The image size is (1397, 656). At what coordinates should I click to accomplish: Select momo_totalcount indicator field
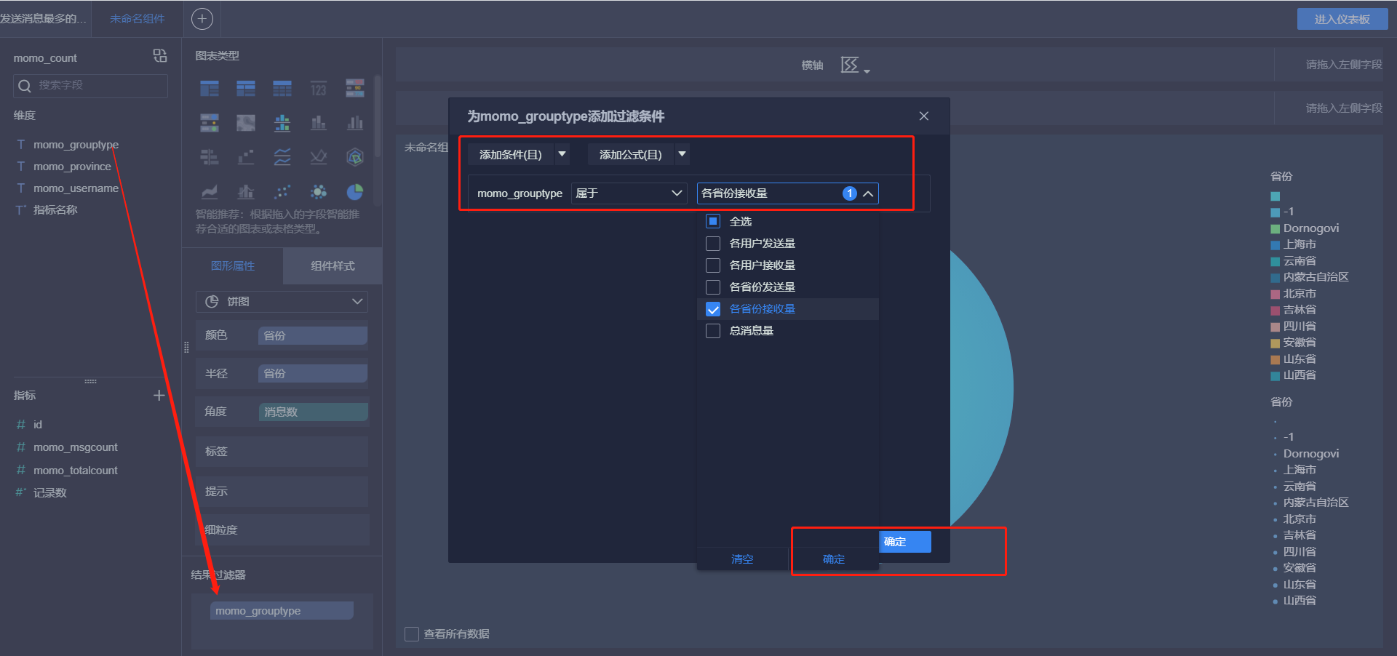coord(75,471)
